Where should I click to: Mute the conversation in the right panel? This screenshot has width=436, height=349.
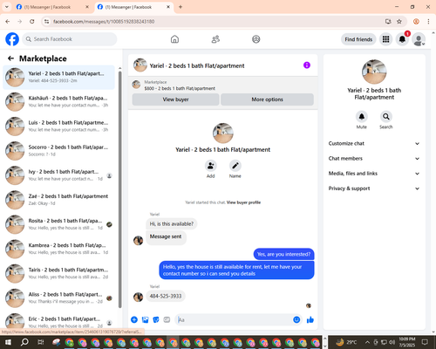362,117
